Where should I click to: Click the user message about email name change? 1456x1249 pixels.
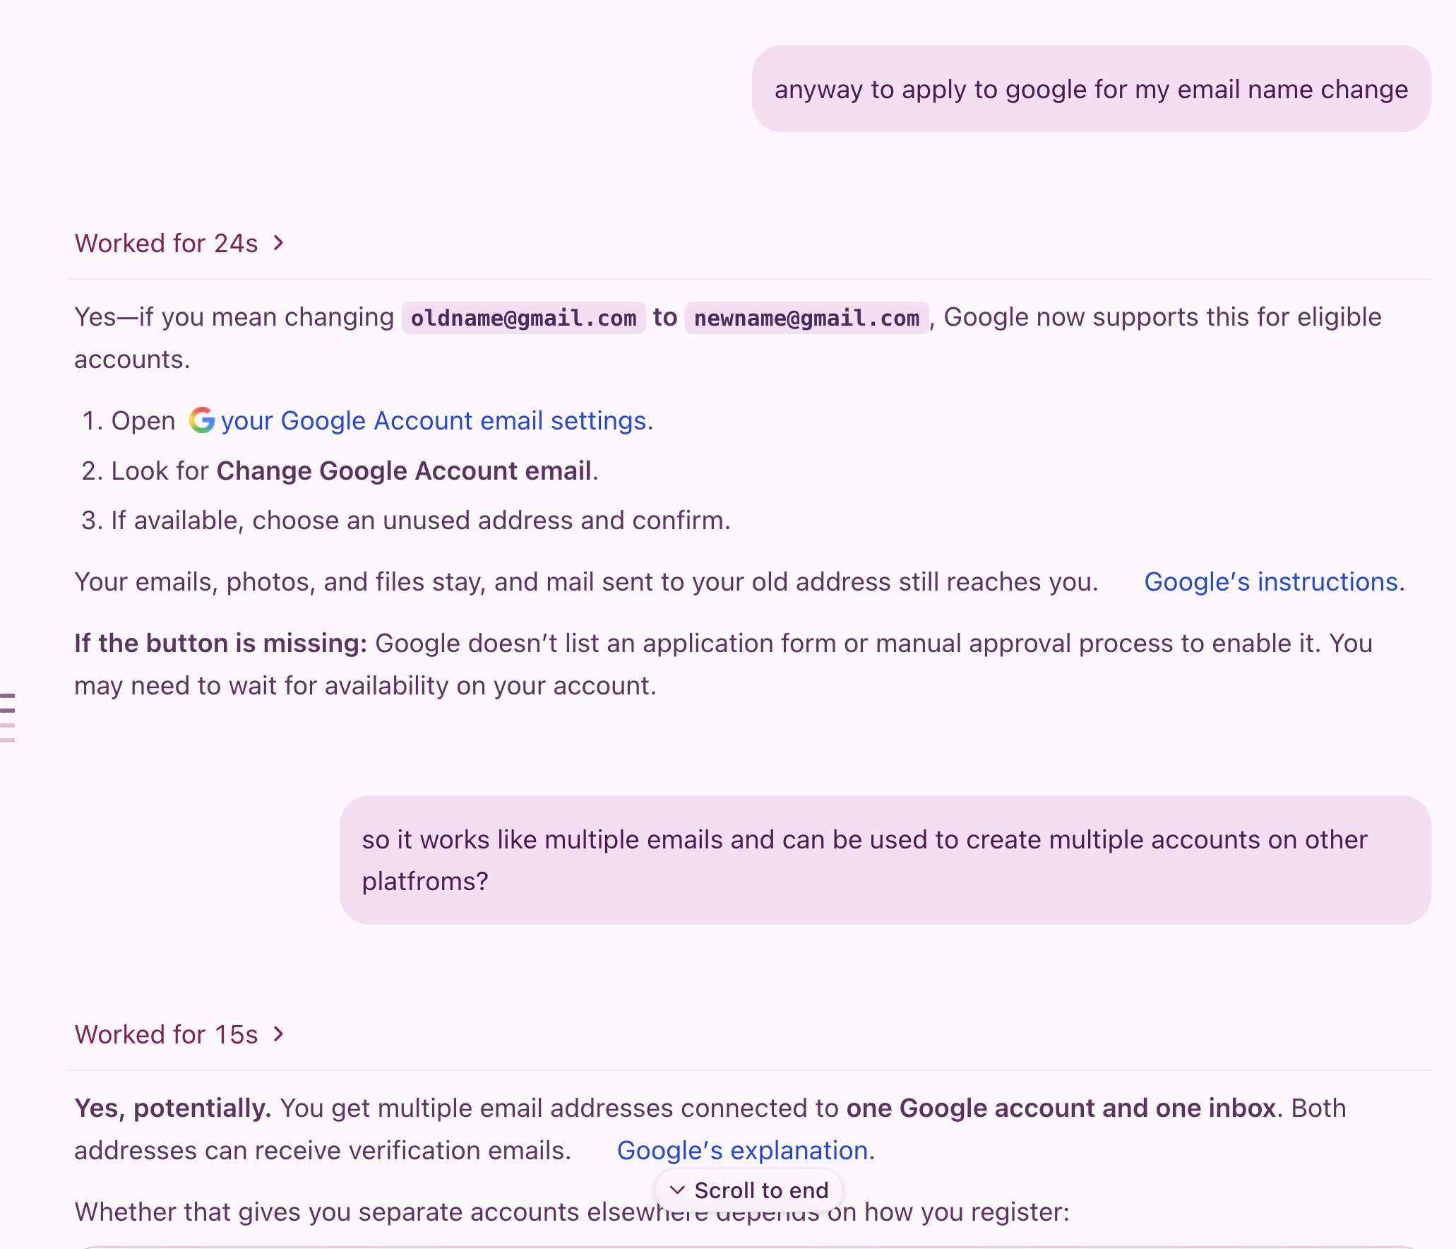[1091, 89]
